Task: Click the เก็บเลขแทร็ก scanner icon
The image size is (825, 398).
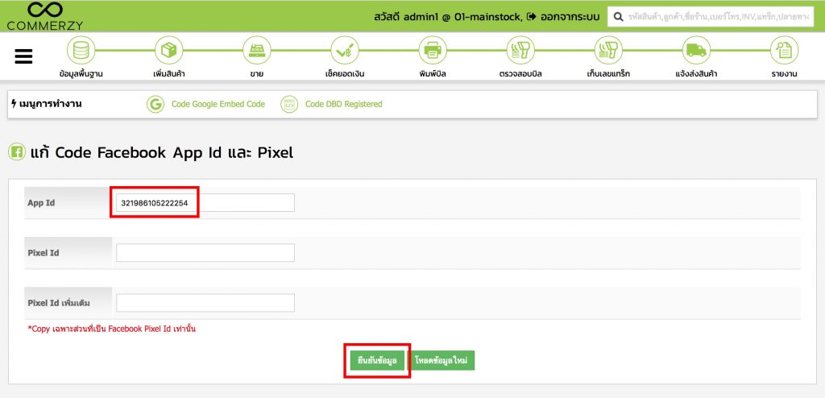Action: (x=608, y=51)
